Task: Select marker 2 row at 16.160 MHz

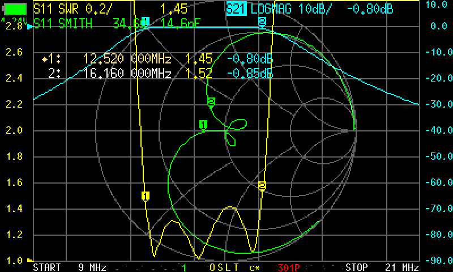Action: pos(127,74)
